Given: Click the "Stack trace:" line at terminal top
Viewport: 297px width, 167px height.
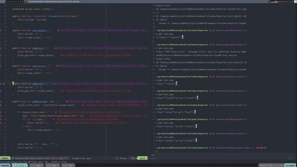Looking at the screenshot, I should (163, 6).
